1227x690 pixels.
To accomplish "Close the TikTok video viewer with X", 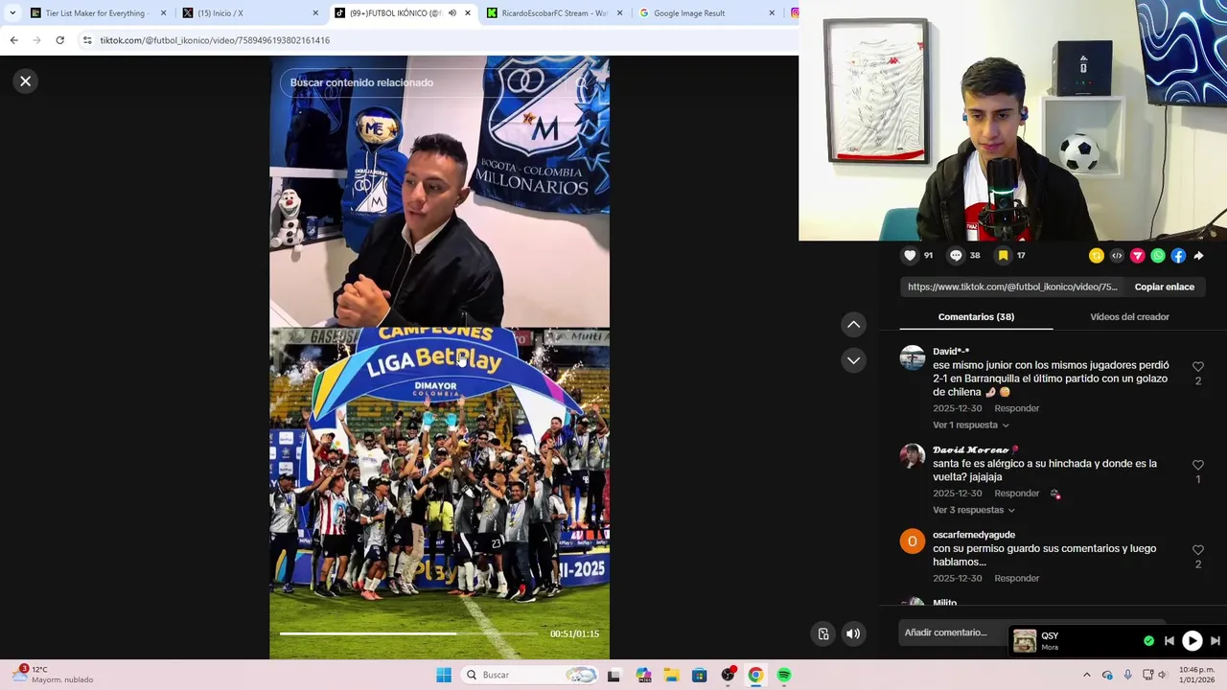I will point(26,81).
